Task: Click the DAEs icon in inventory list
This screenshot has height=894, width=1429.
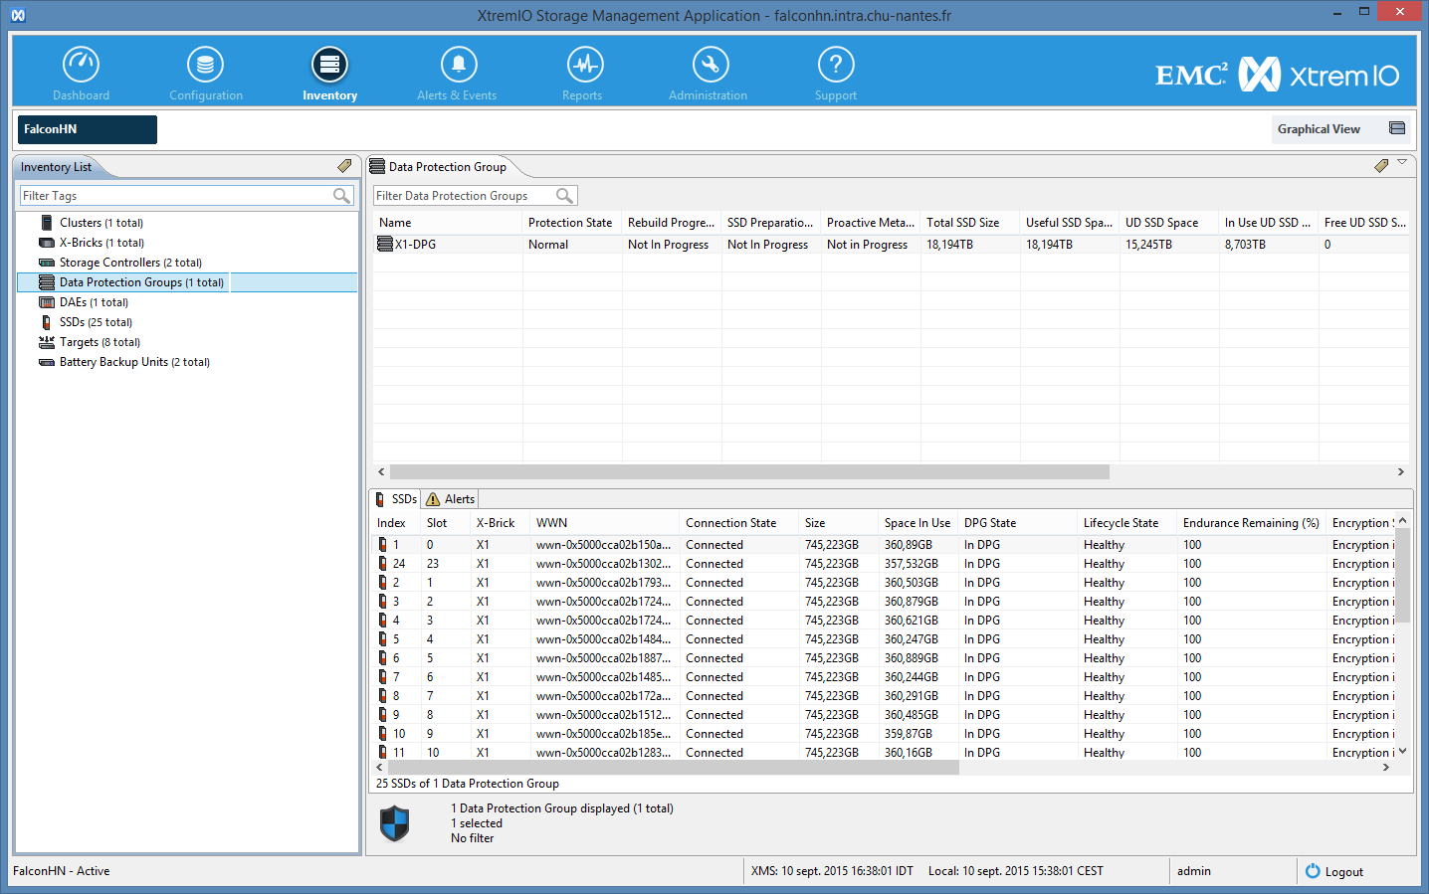Action: 47,302
